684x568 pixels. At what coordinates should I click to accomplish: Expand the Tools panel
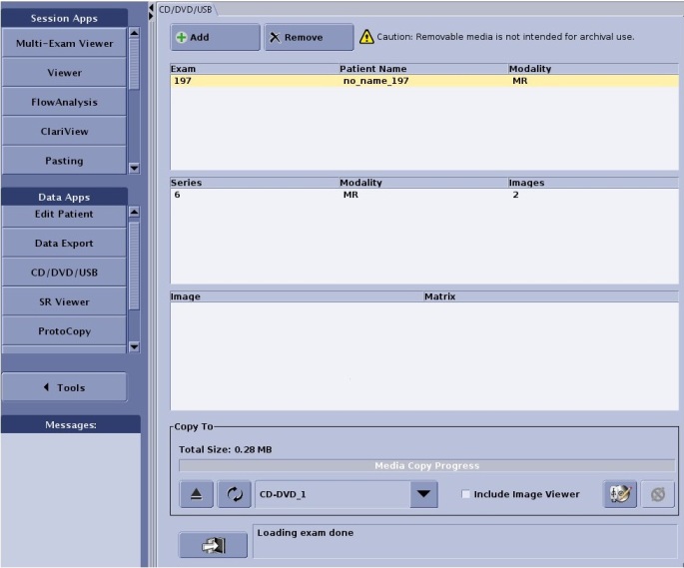(x=64, y=387)
